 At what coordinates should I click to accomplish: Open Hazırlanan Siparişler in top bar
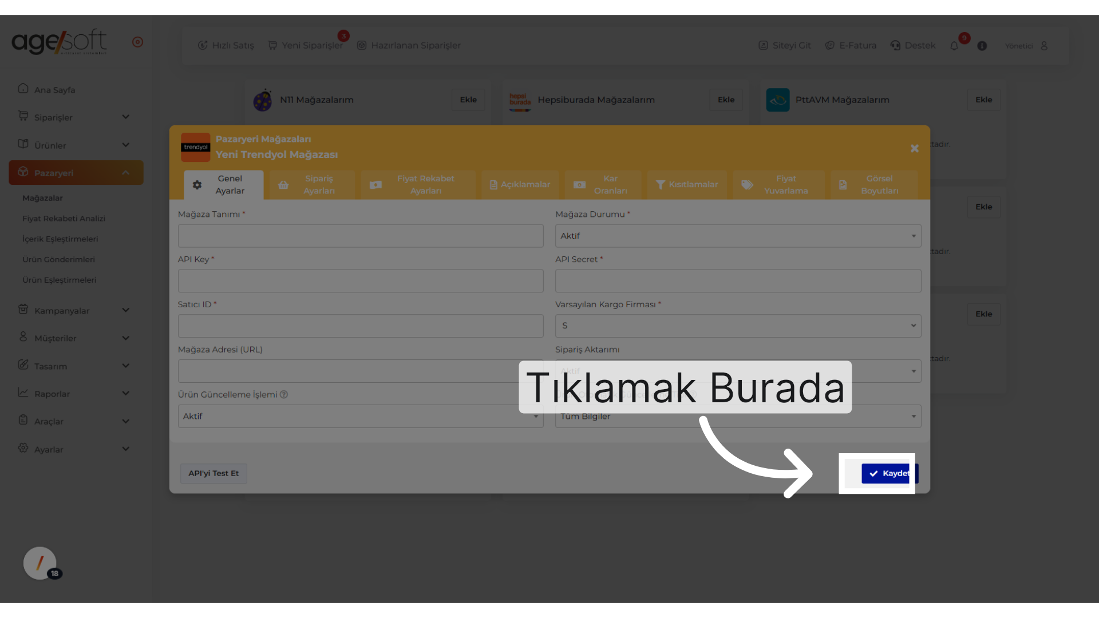click(409, 45)
